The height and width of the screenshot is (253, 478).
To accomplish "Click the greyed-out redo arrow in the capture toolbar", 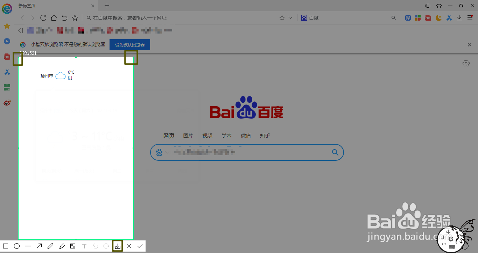I will [x=106, y=246].
